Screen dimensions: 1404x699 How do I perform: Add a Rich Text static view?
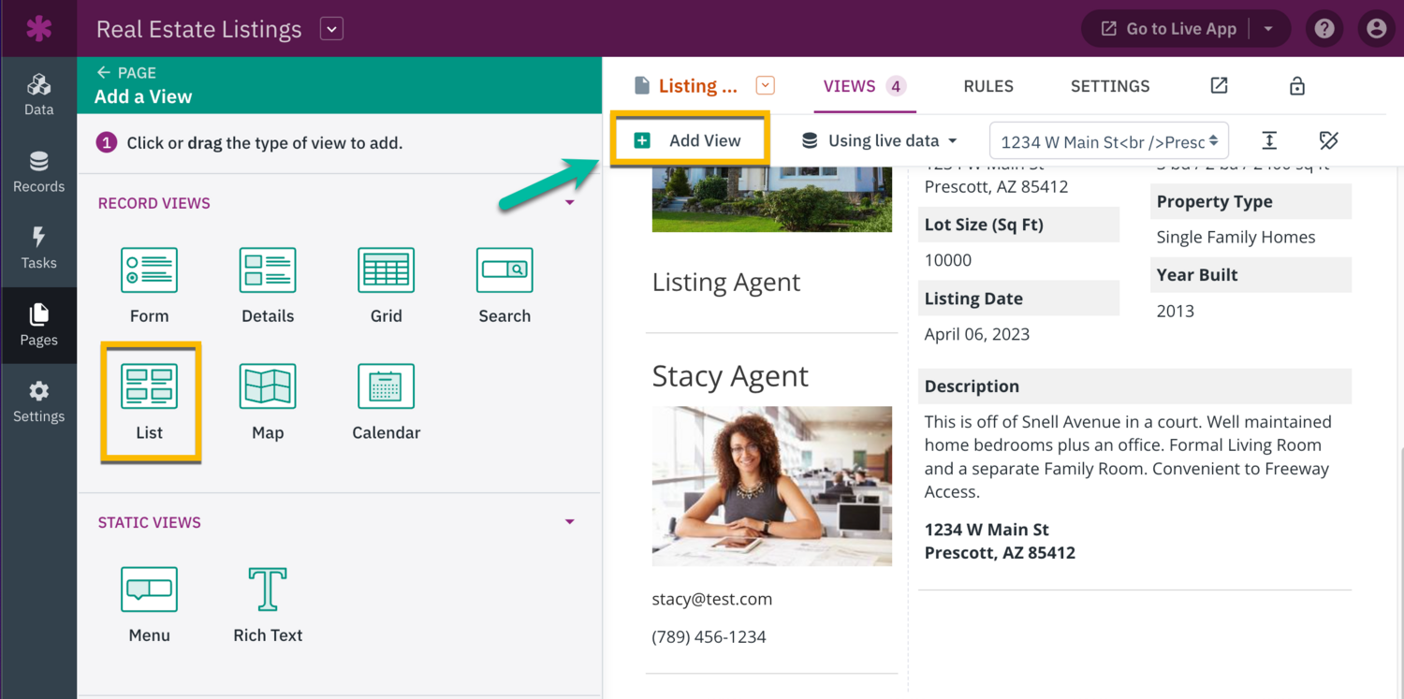point(268,590)
